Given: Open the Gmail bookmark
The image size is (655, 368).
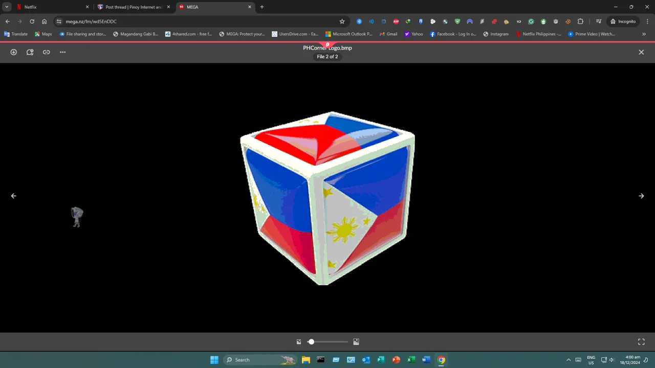Looking at the screenshot, I should coord(388,34).
